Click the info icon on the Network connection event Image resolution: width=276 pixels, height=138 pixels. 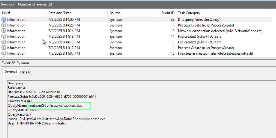click(4, 31)
